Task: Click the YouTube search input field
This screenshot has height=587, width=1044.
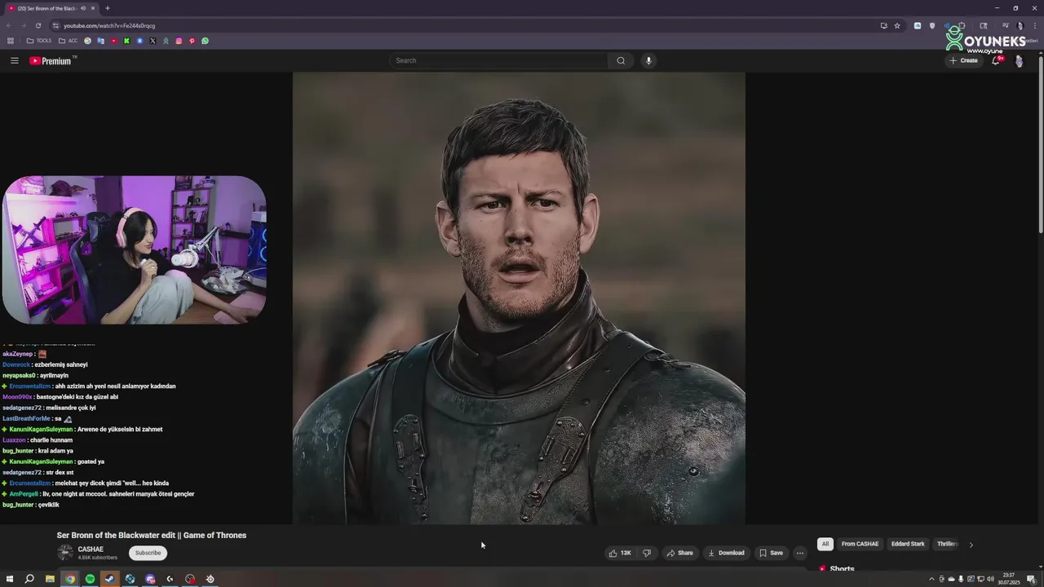Action: click(x=499, y=60)
